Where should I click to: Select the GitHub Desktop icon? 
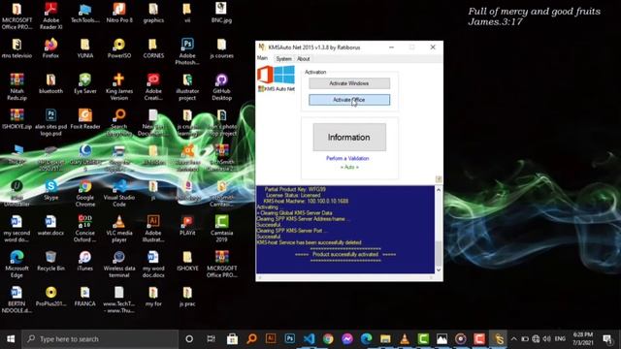(x=221, y=86)
